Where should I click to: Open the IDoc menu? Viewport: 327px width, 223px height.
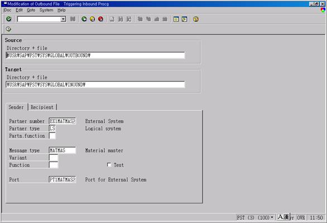[7, 10]
